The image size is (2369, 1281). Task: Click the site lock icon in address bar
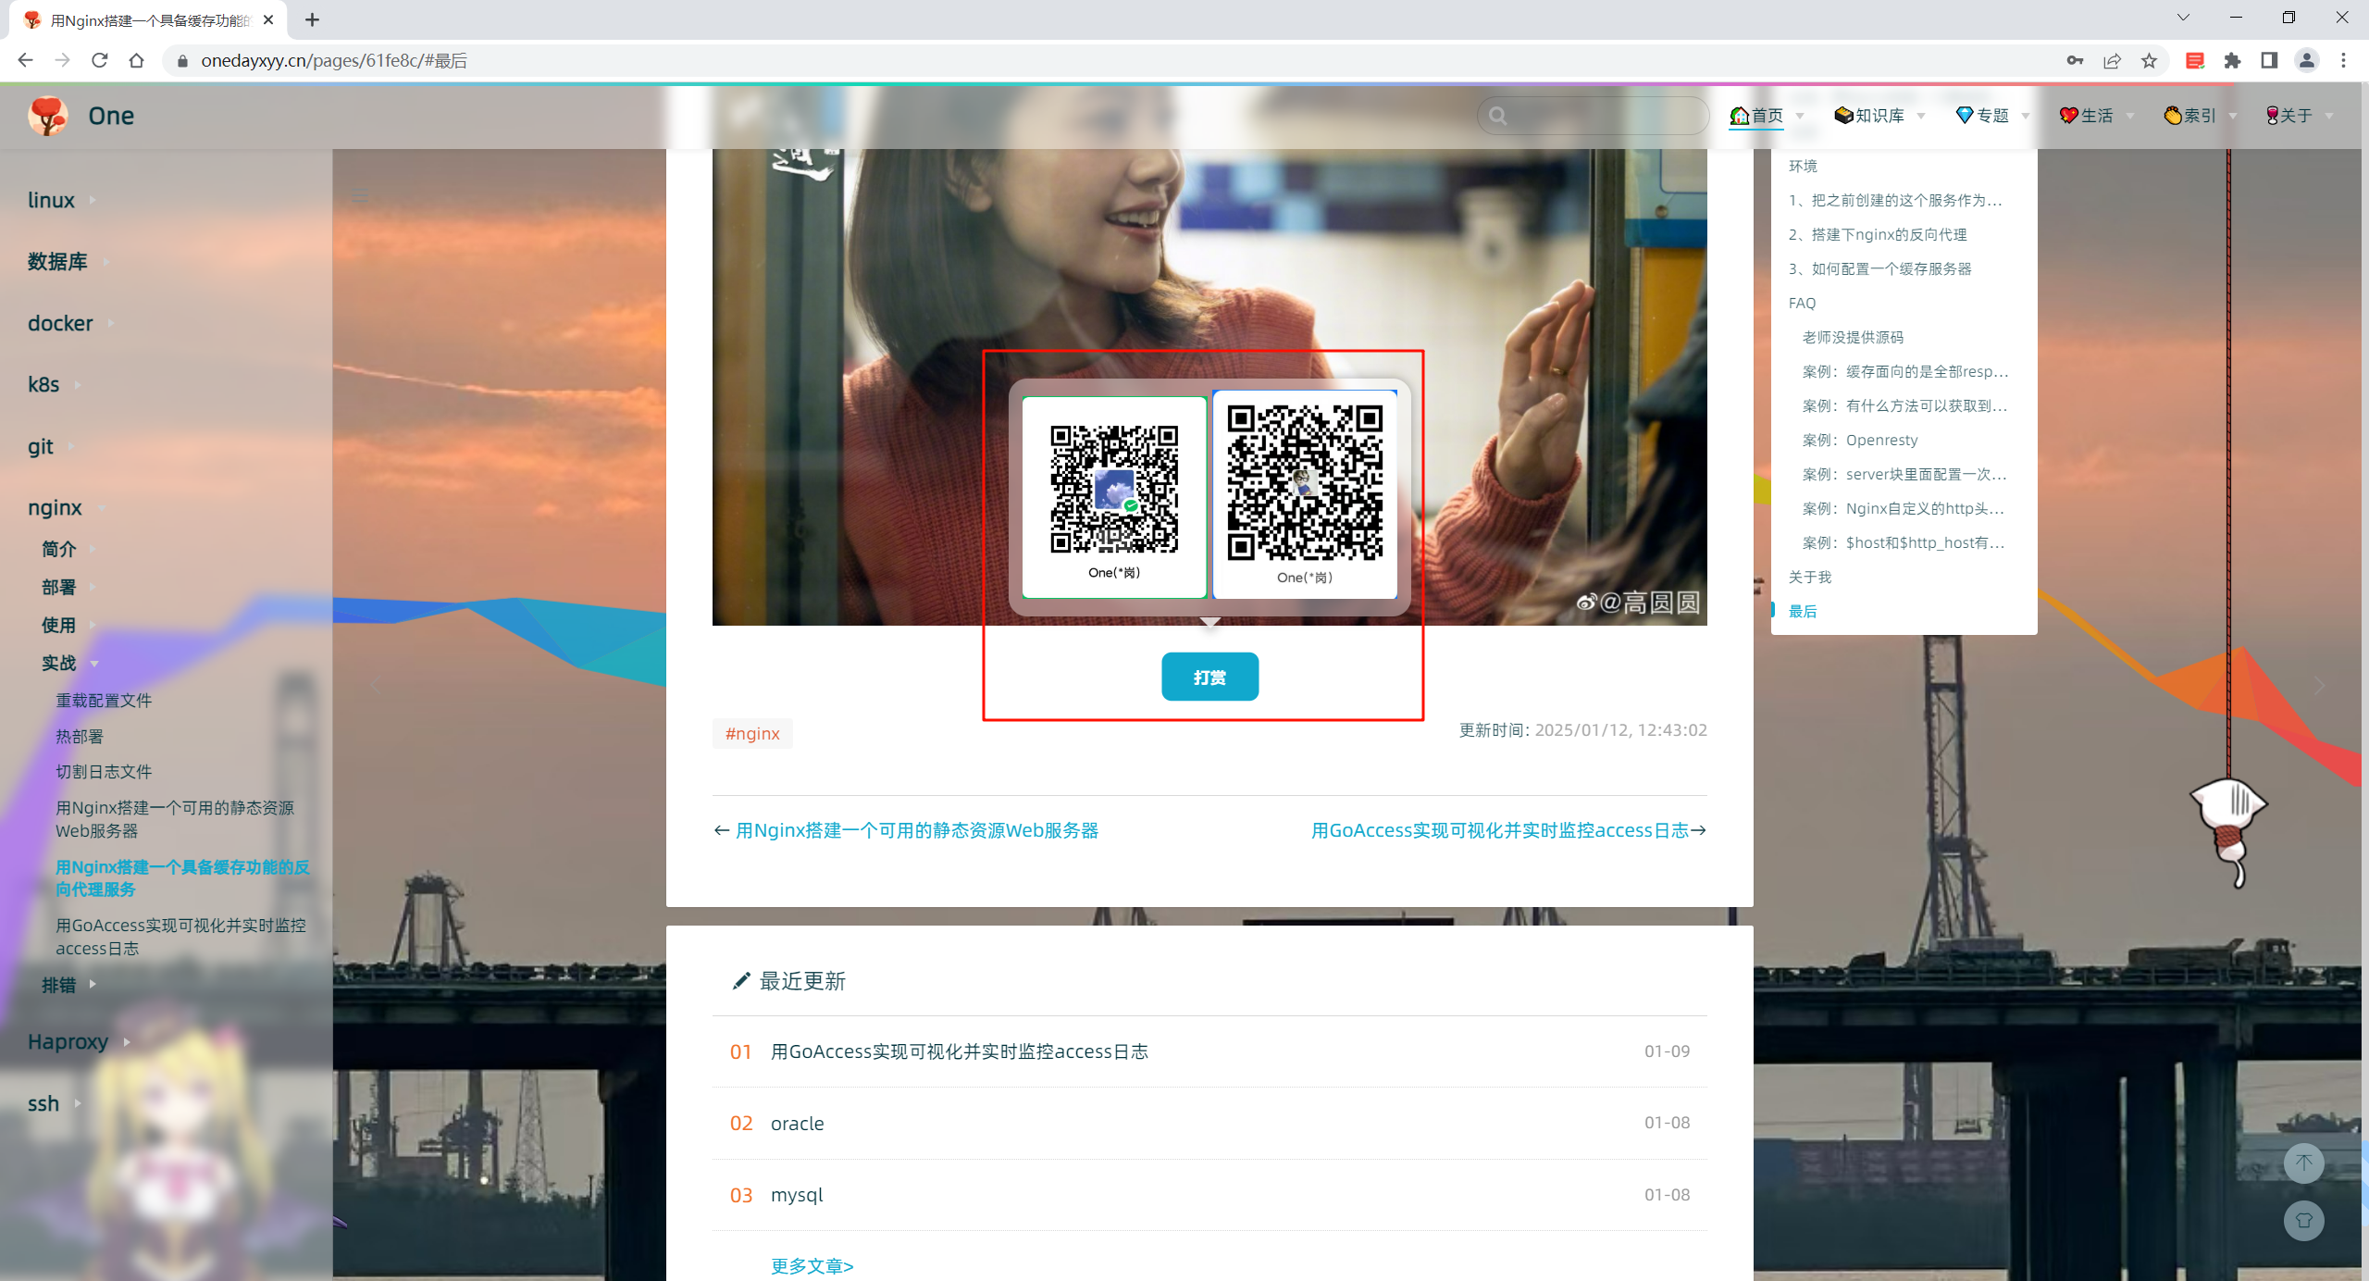(182, 60)
